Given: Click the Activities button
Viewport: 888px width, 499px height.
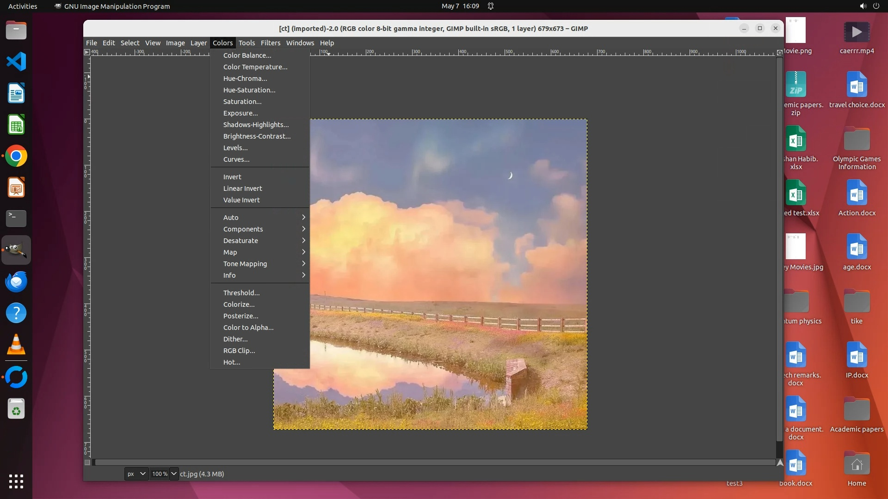Looking at the screenshot, I should (23, 6).
